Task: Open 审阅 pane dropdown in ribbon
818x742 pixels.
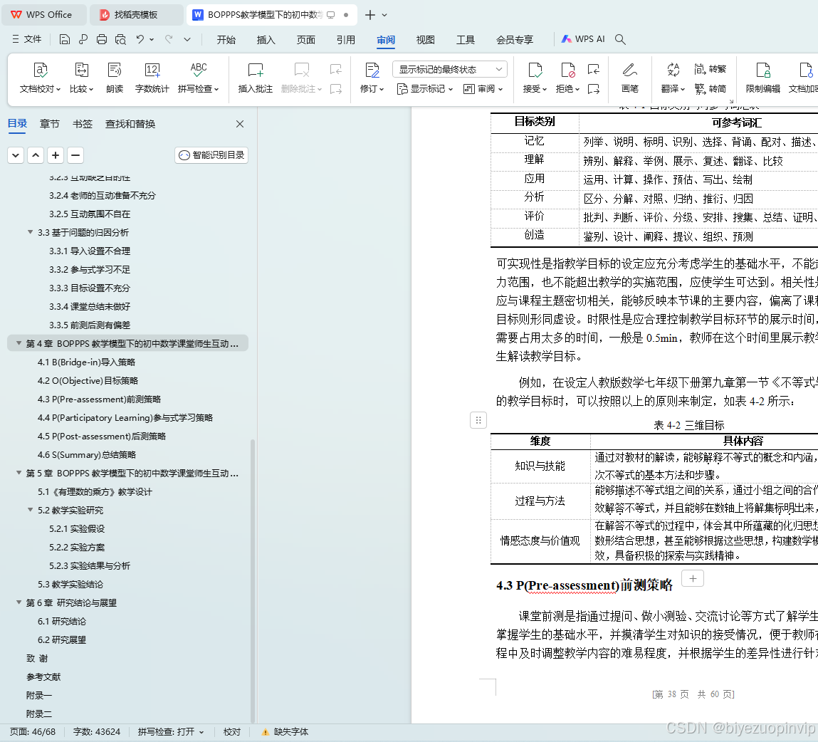Action: (x=483, y=89)
